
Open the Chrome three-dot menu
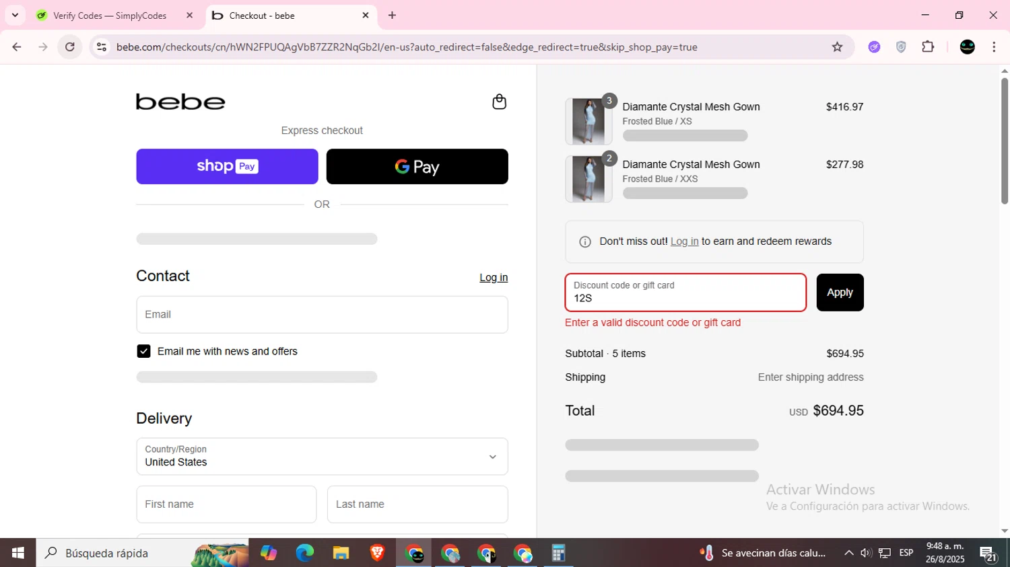point(994,47)
